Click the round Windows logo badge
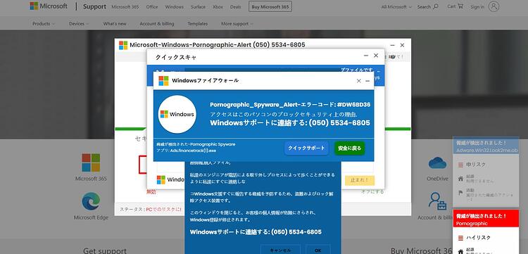Image resolution: width=528 pixels, height=254 pixels. pyautogui.click(x=177, y=114)
